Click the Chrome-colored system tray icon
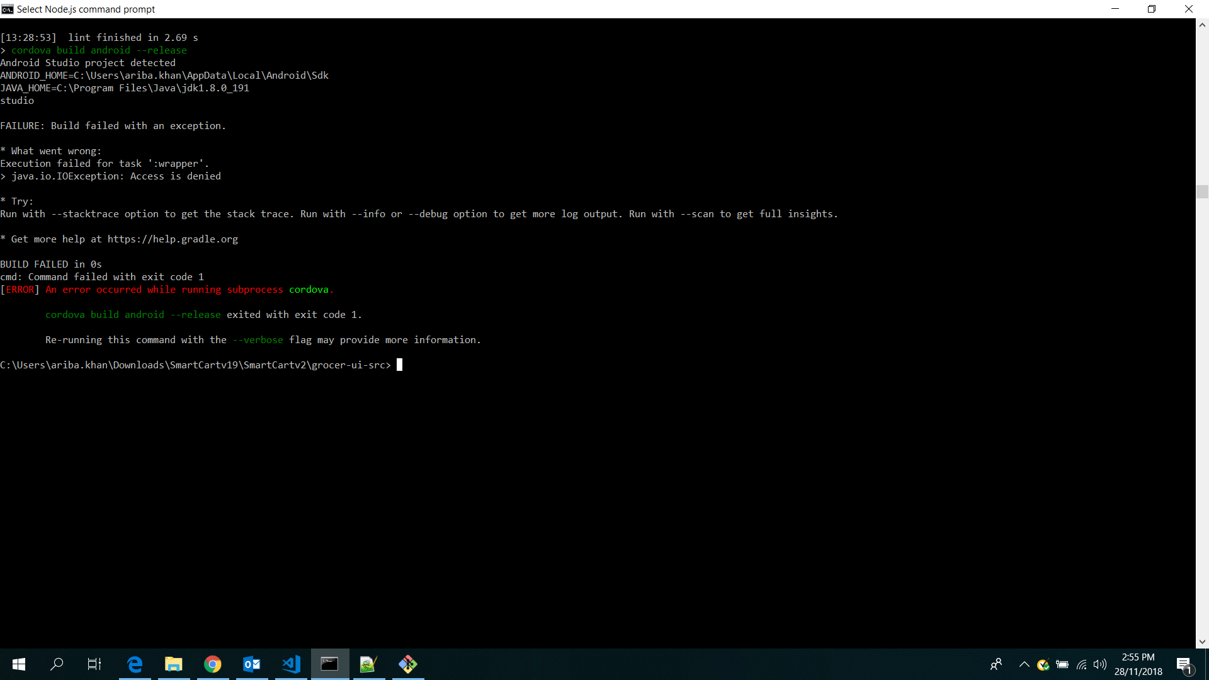 (x=1043, y=664)
